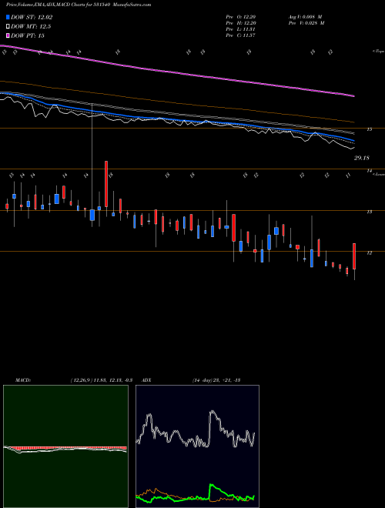Image resolution: width=385 pixels, height=508 pixels.
Task: Click the 'Pre V: 0.028 M' value
Action: pyautogui.click(x=306, y=23)
